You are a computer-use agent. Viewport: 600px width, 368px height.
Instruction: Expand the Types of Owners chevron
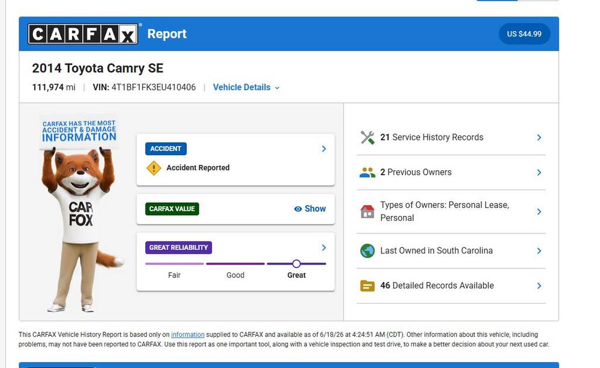539,212
